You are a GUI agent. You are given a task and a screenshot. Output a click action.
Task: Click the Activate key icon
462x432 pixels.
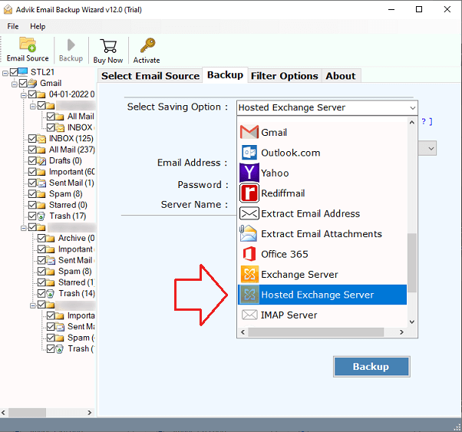point(147,45)
